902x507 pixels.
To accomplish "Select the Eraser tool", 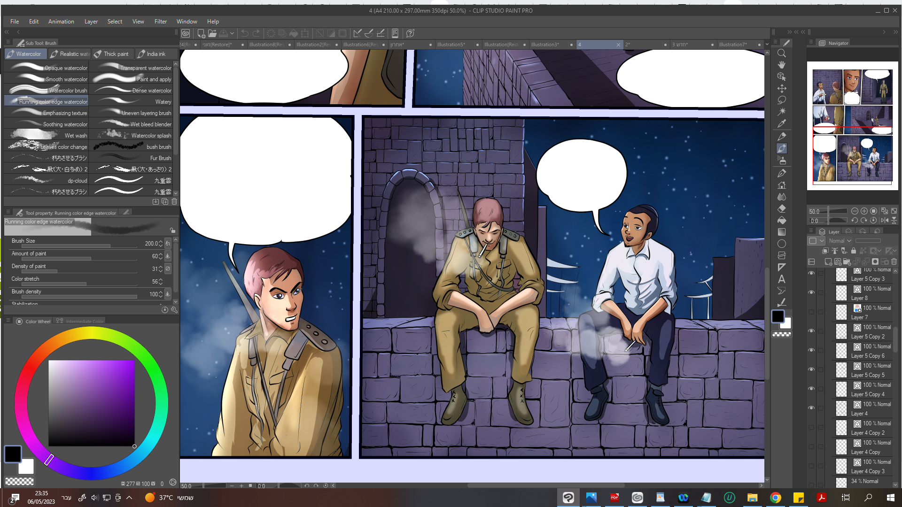I will pos(782,208).
